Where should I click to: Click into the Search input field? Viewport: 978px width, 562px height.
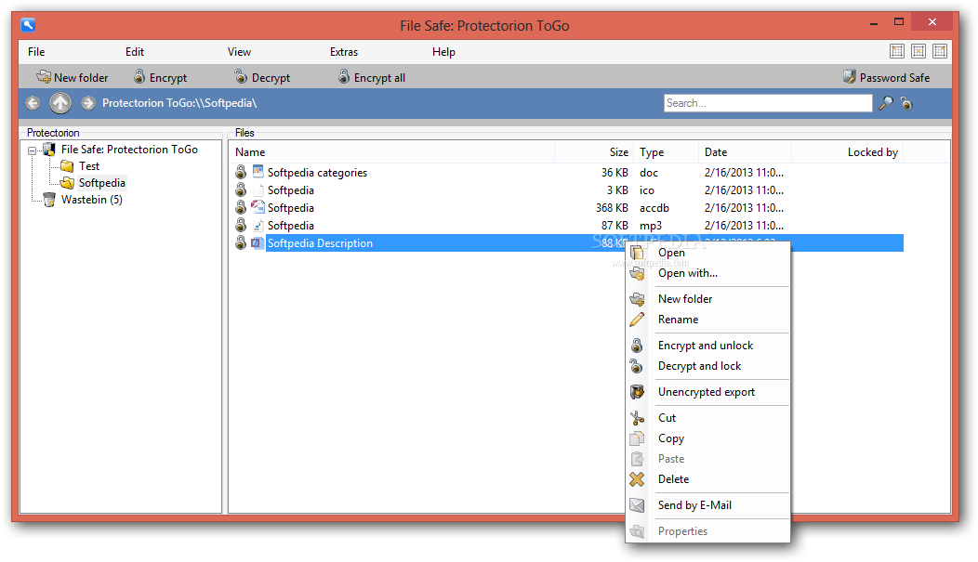coord(768,103)
